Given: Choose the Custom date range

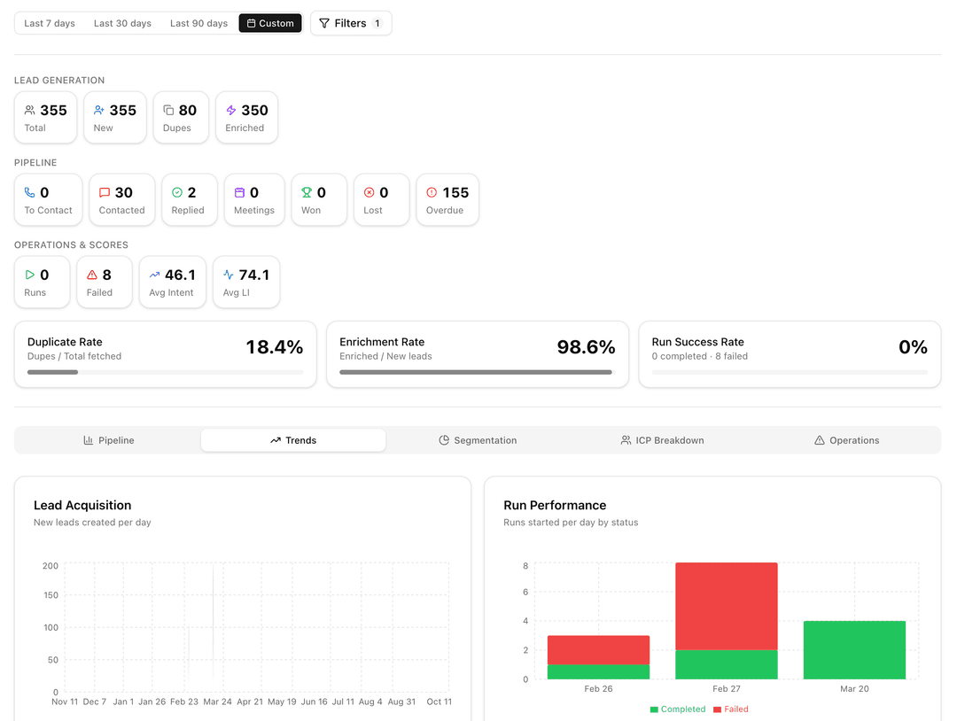Looking at the screenshot, I should [x=270, y=23].
